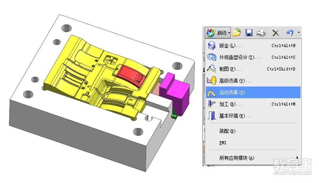The image size is (319, 183).
Task: Toggle the PMI menu option
Action: coord(253,143)
